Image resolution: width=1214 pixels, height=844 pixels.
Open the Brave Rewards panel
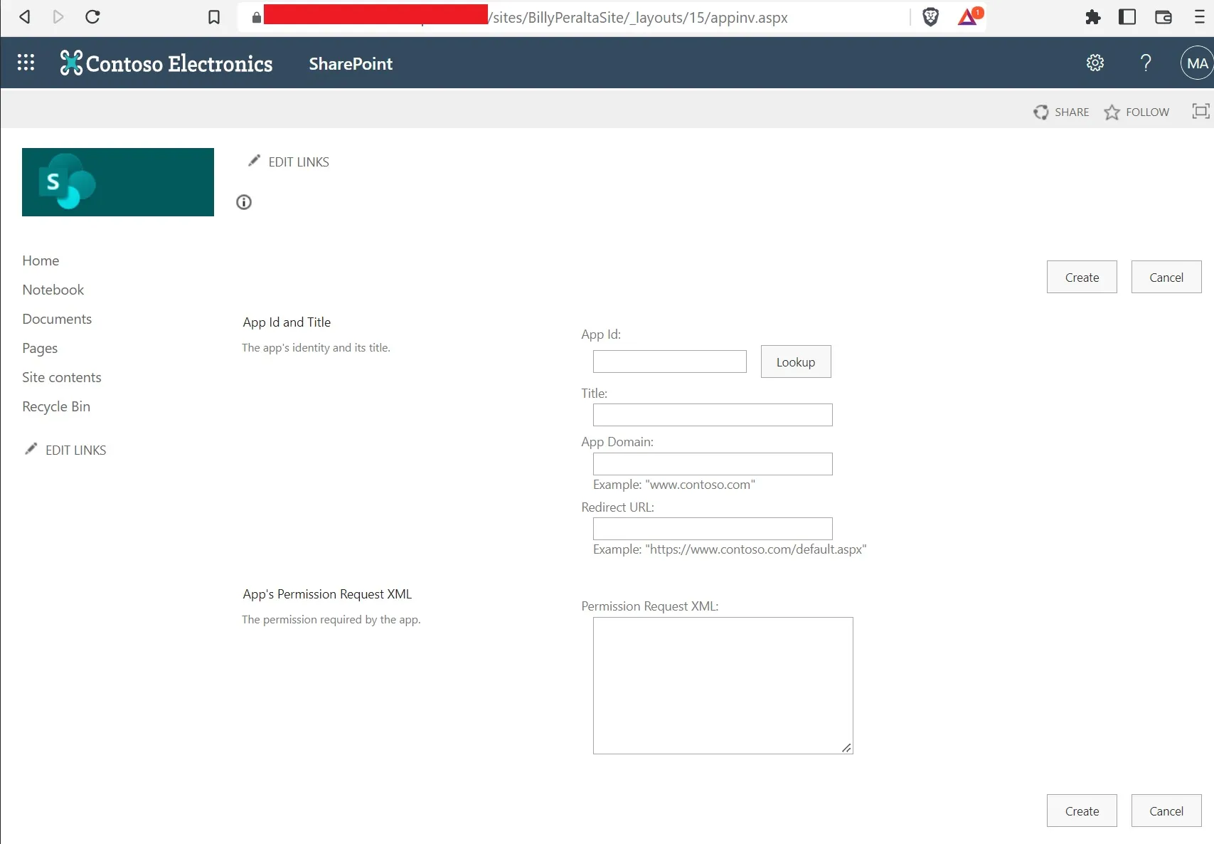tap(967, 16)
